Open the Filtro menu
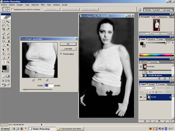This screenshot has width=175, height=131. coord(43,5)
